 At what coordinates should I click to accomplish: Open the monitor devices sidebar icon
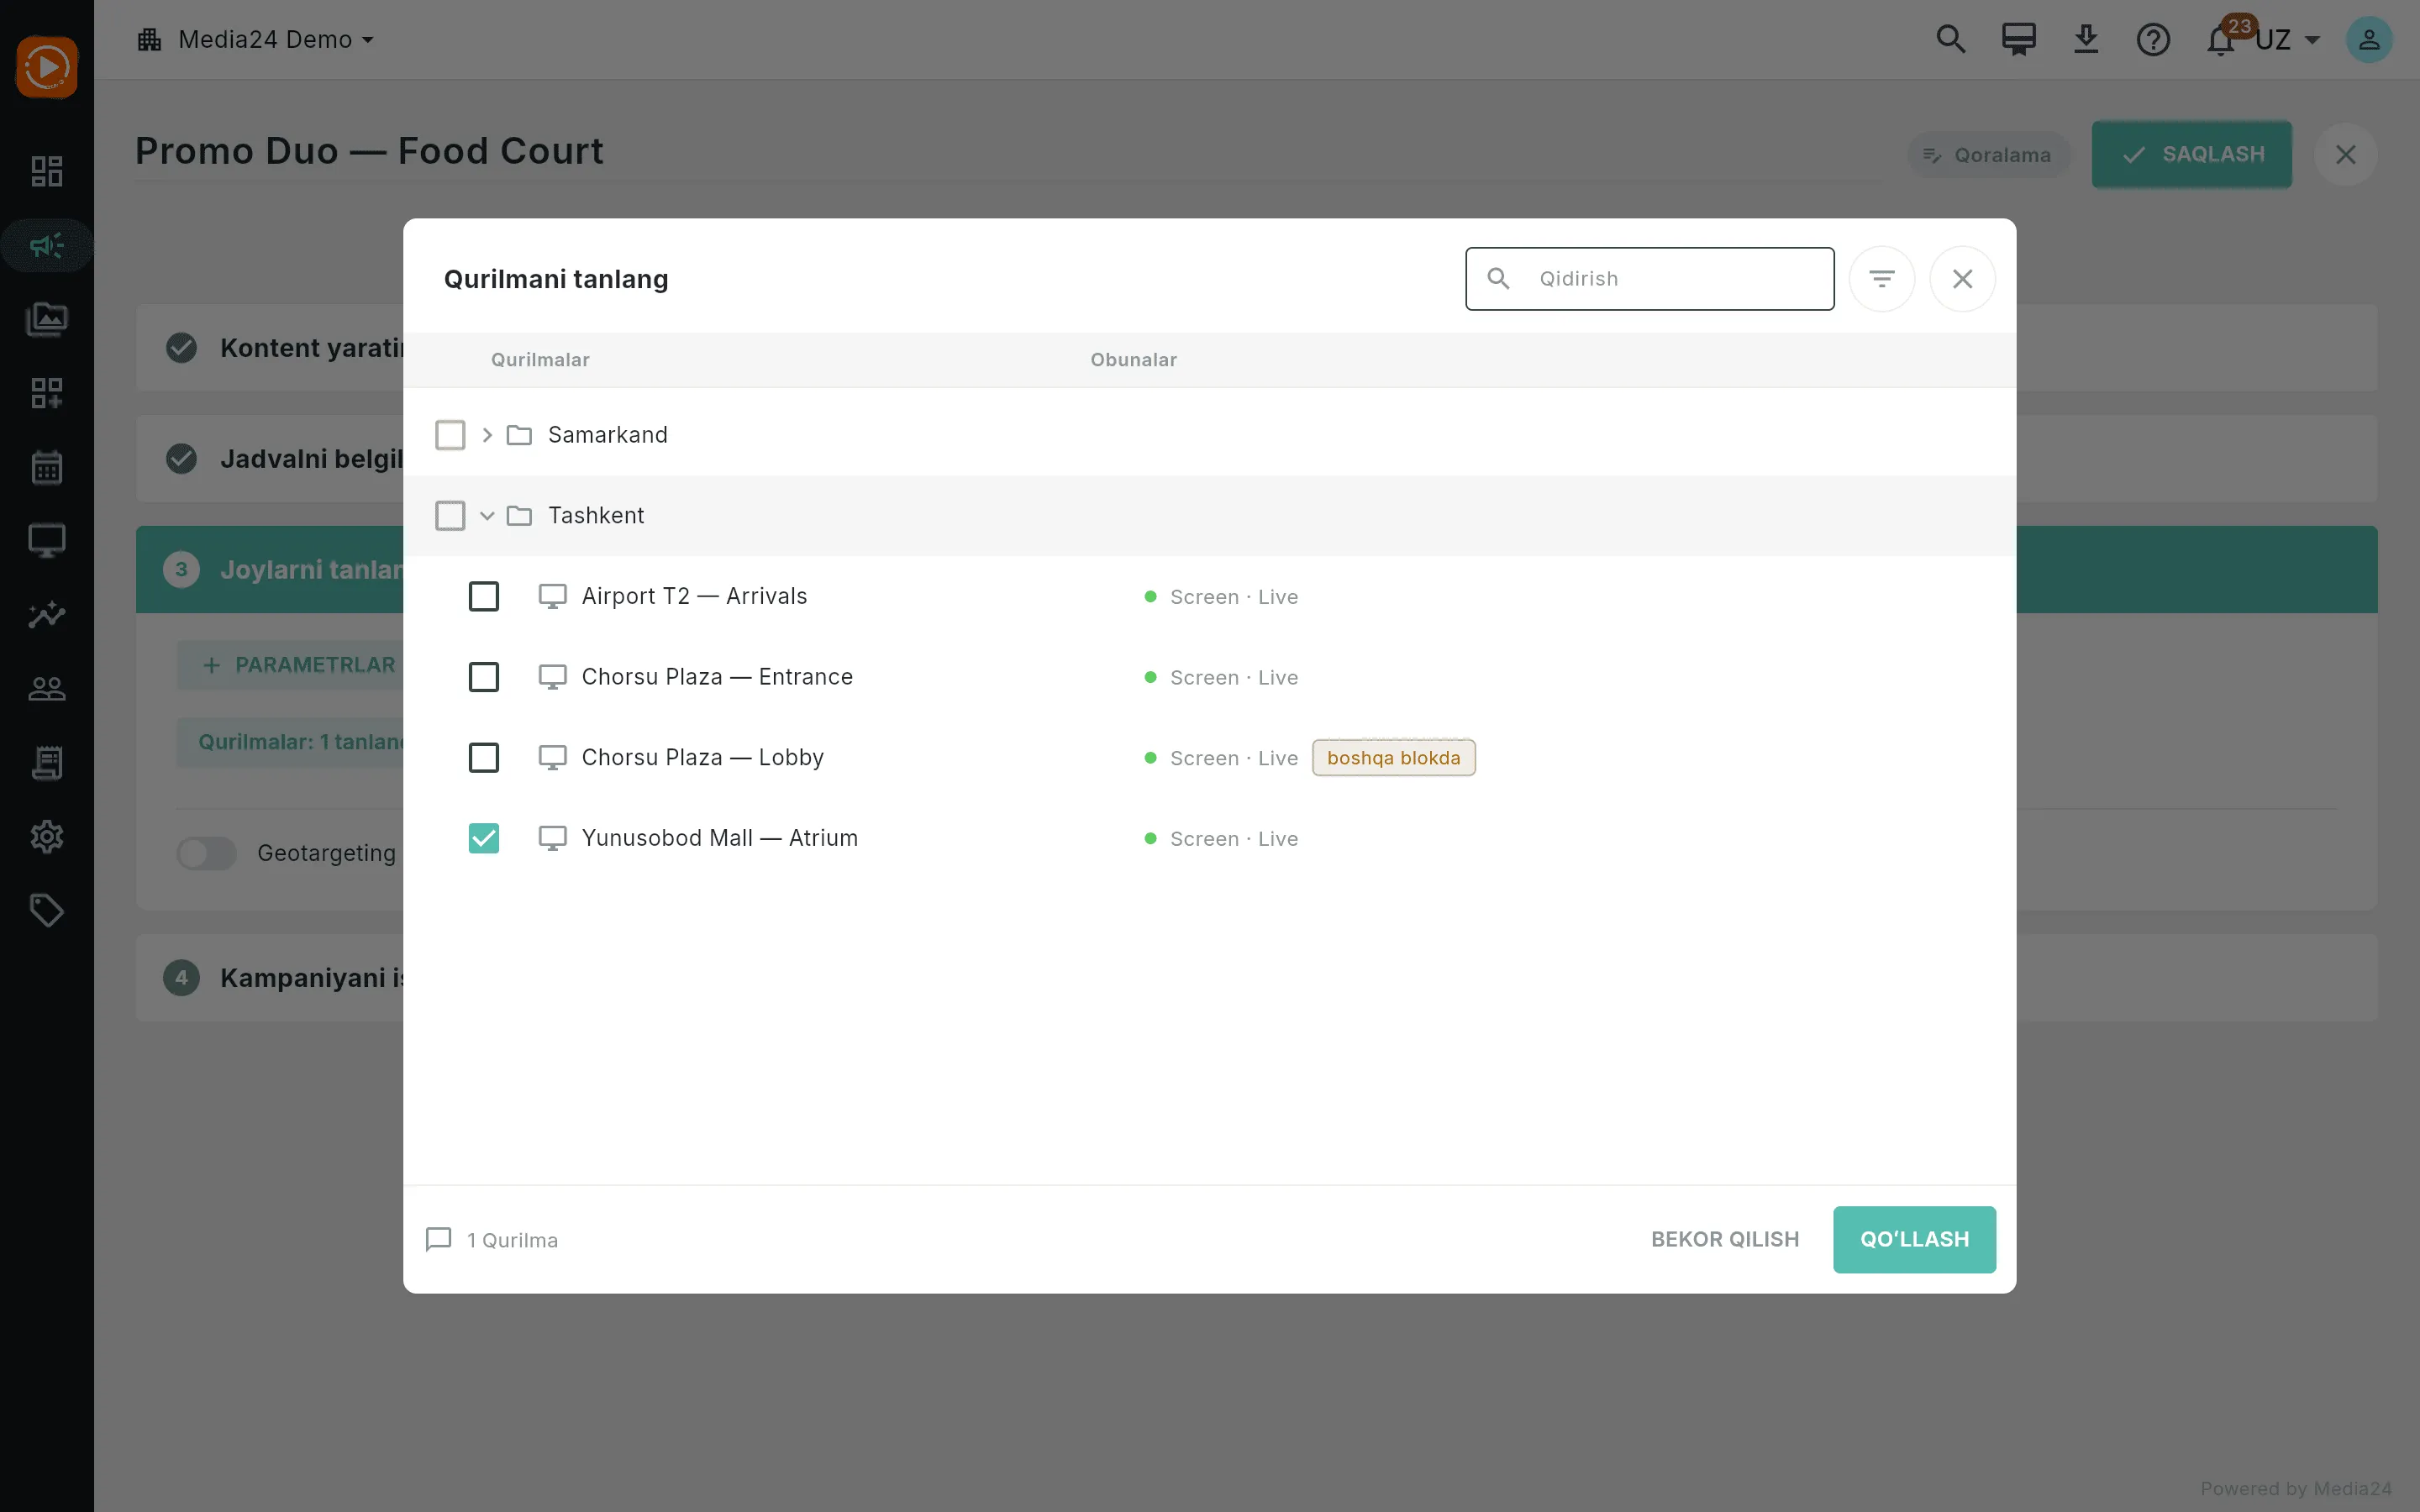point(47,541)
